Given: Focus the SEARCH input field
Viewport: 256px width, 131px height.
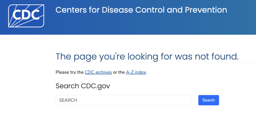Looking at the screenshot, I should coord(124,100).
